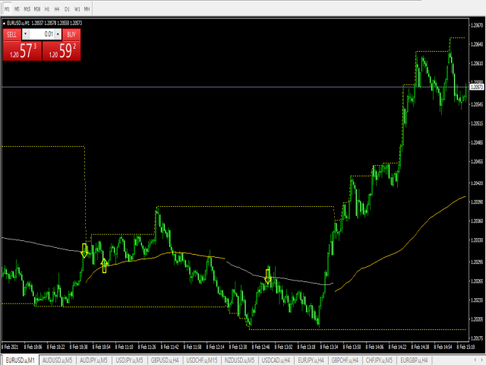Viewport: 486px width, 365px height.
Task: Click the 0.01 volume input field
Action: tap(42, 34)
